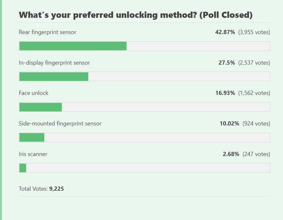Click the 247 votes count
The width and height of the screenshot is (283, 220).
tap(256, 154)
